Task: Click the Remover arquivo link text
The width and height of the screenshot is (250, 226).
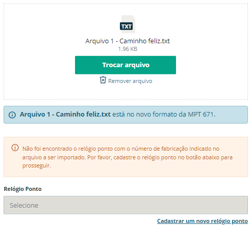Action: [x=130, y=81]
